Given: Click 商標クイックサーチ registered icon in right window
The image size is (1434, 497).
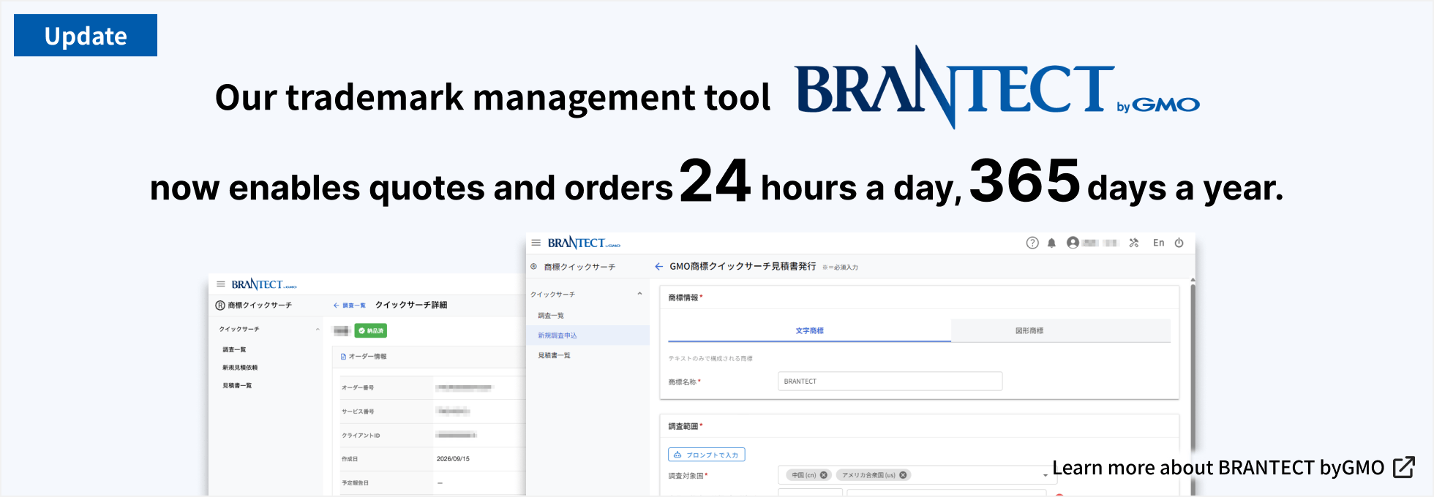Looking at the screenshot, I should tap(534, 267).
